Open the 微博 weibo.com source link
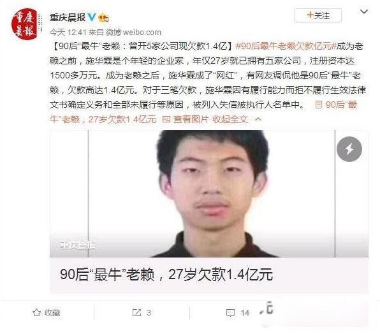 [x=133, y=33]
